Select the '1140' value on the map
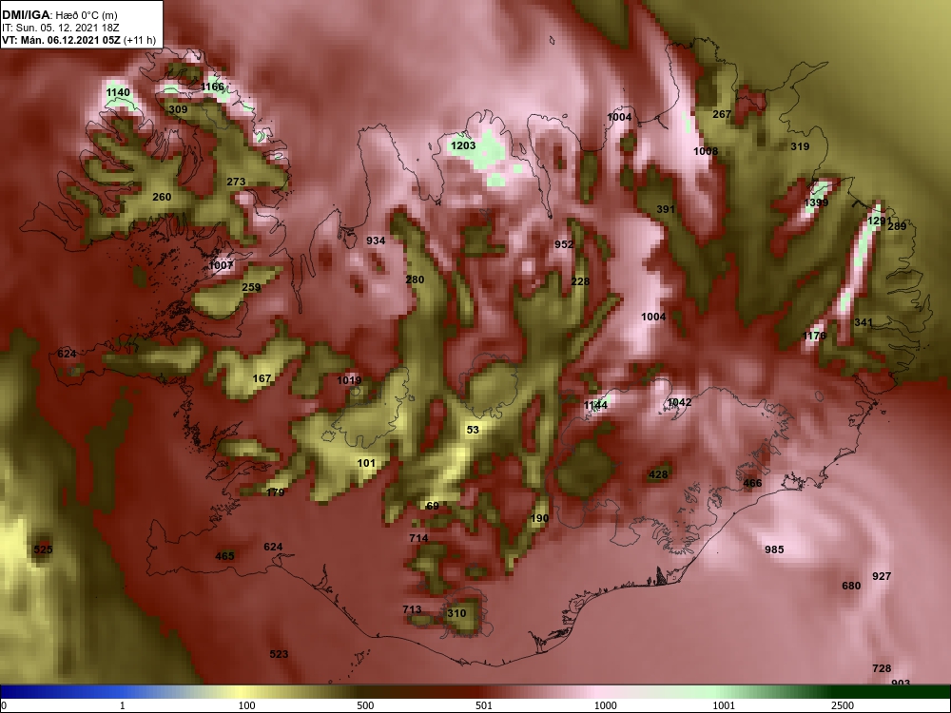Screen dimensions: 951x713 118,93
